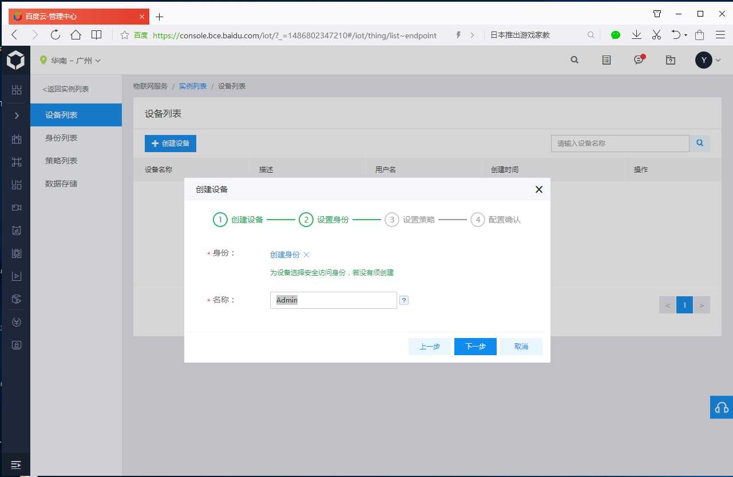
Task: Click the 下一步 button
Action: 476,347
